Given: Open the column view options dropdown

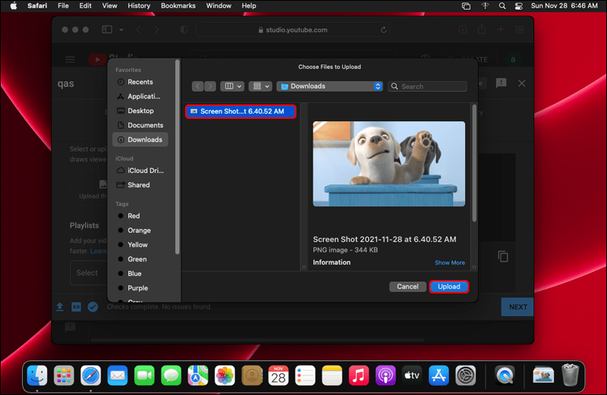Looking at the screenshot, I should tap(232, 86).
